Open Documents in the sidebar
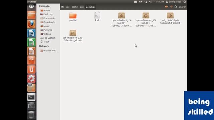Viewport: 214px width, 120px height. pos(48,18)
